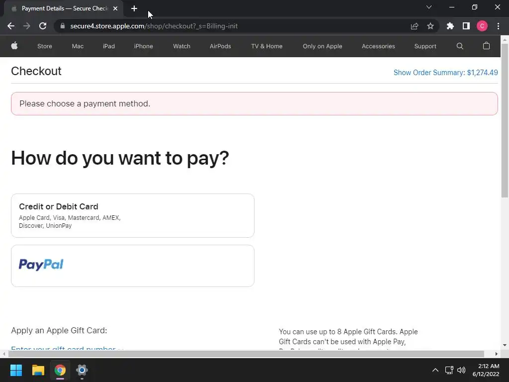Viewport: 509px width, 382px height.
Task: Click 'Please choose a payment method.' alert
Action: click(254, 103)
